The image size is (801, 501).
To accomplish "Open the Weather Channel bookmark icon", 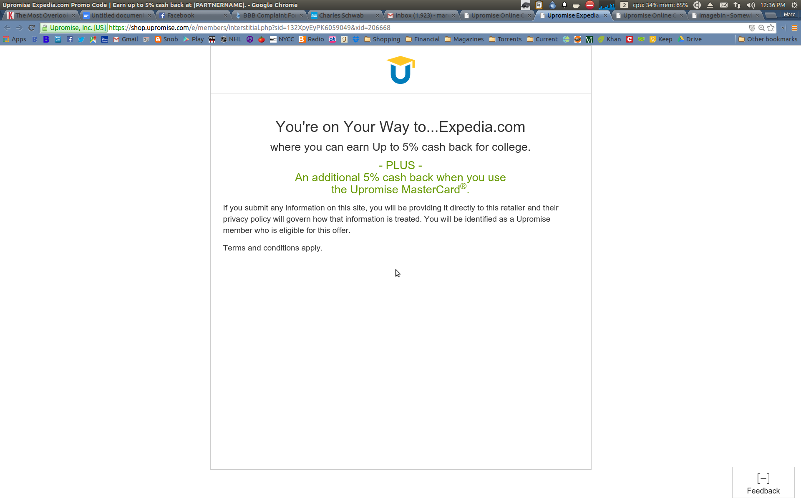I will tap(105, 39).
